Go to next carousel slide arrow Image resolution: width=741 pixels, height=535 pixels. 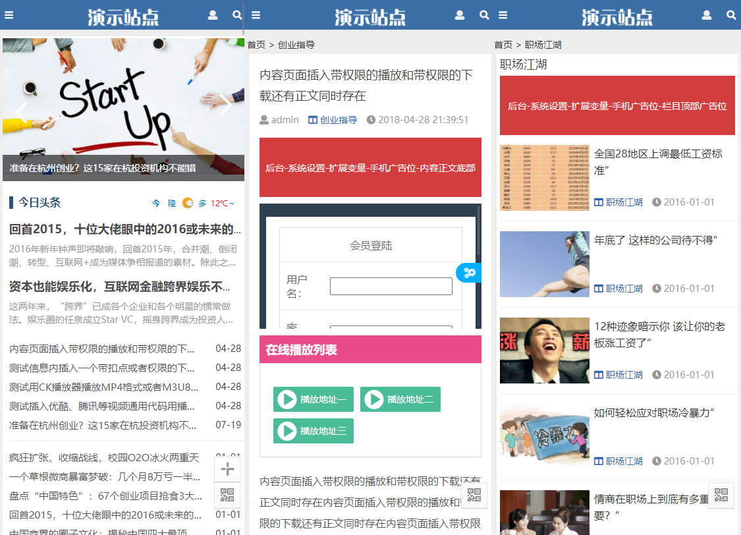(226, 105)
